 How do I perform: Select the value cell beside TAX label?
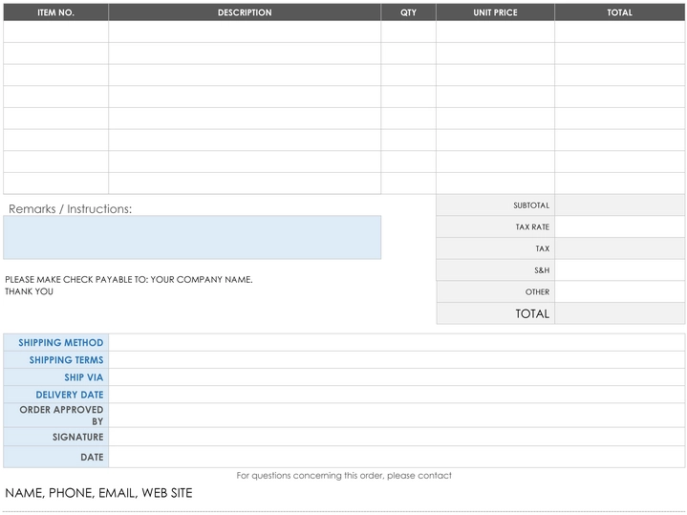pos(619,248)
